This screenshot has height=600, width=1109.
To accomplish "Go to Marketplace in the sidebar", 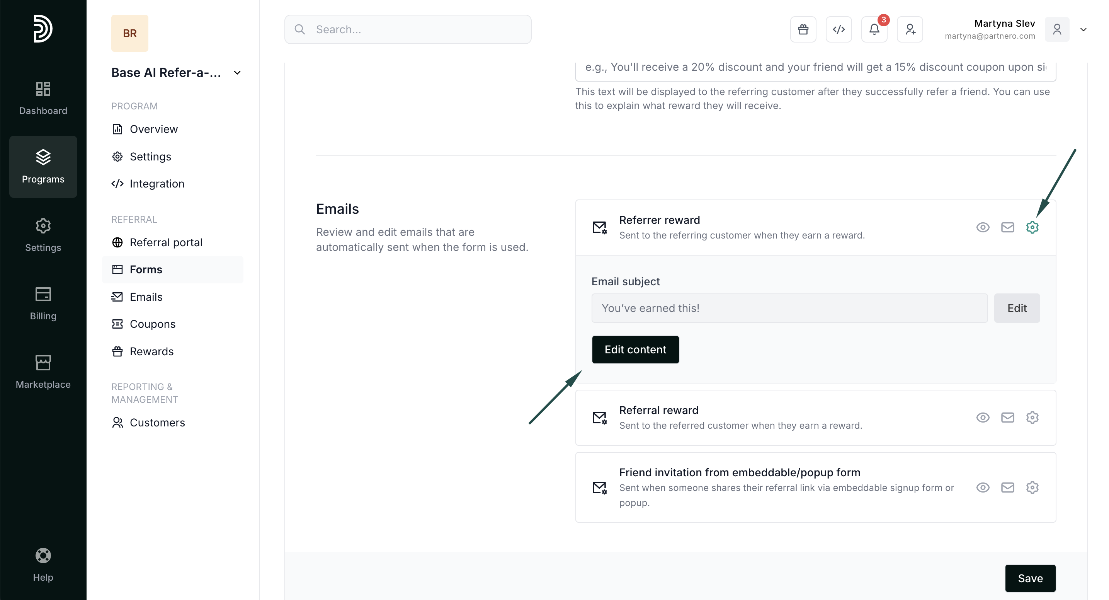I will (x=43, y=371).
